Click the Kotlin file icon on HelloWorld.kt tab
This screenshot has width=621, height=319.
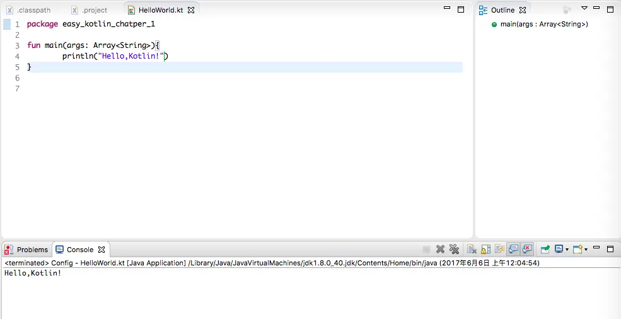(132, 10)
